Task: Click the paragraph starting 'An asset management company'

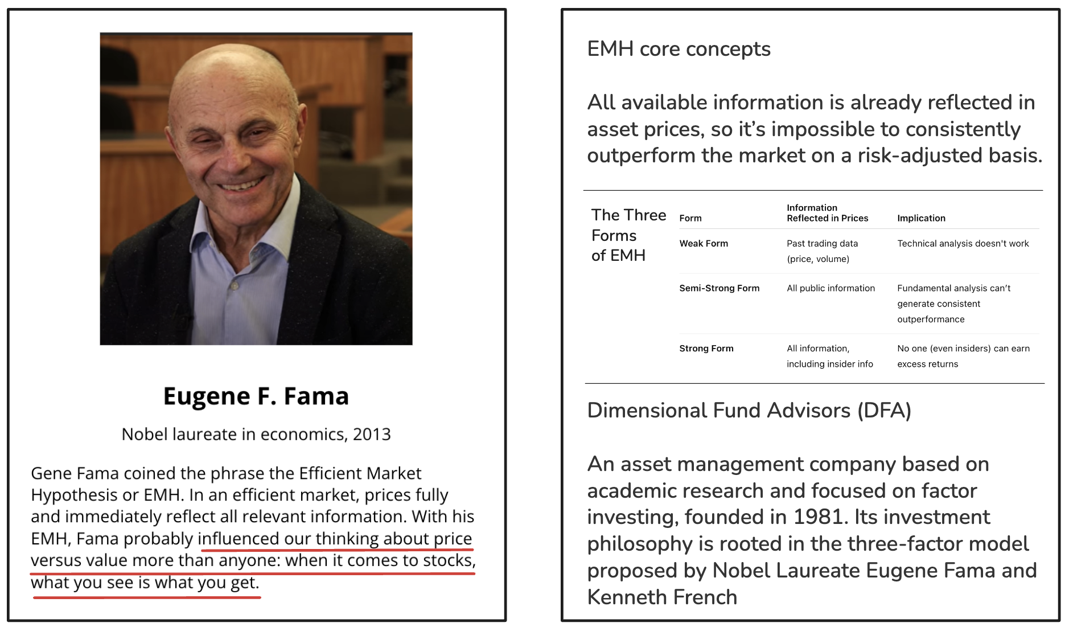Action: 812,530
